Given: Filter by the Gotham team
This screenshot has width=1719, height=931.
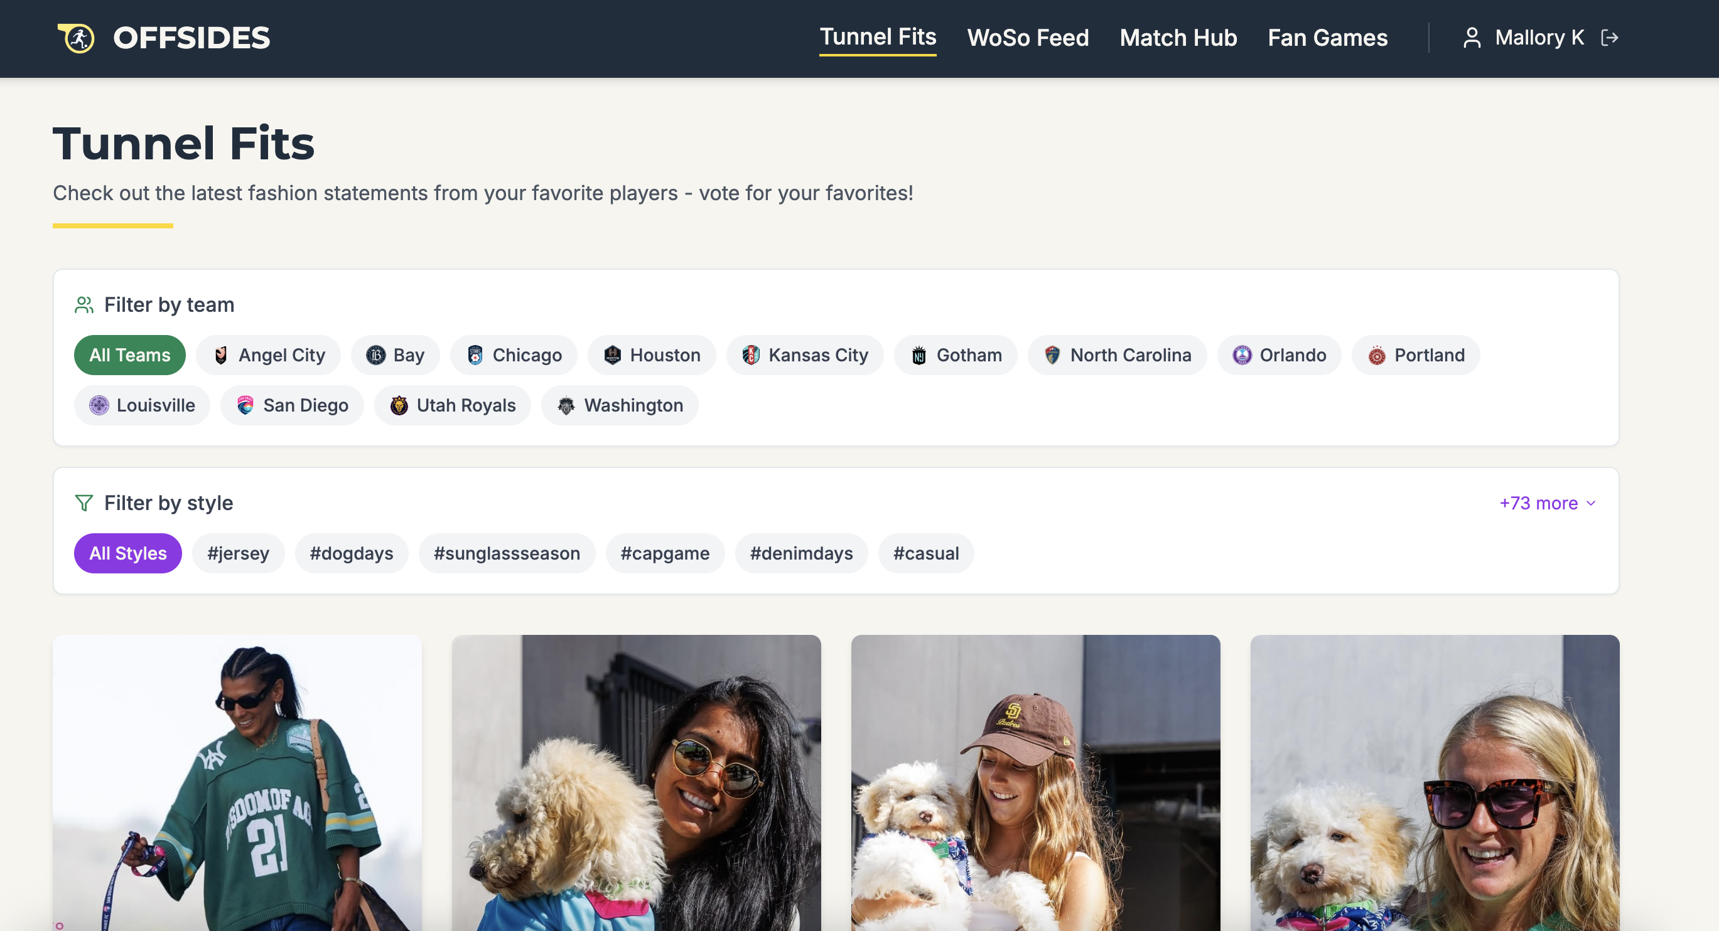Looking at the screenshot, I should [x=956, y=355].
